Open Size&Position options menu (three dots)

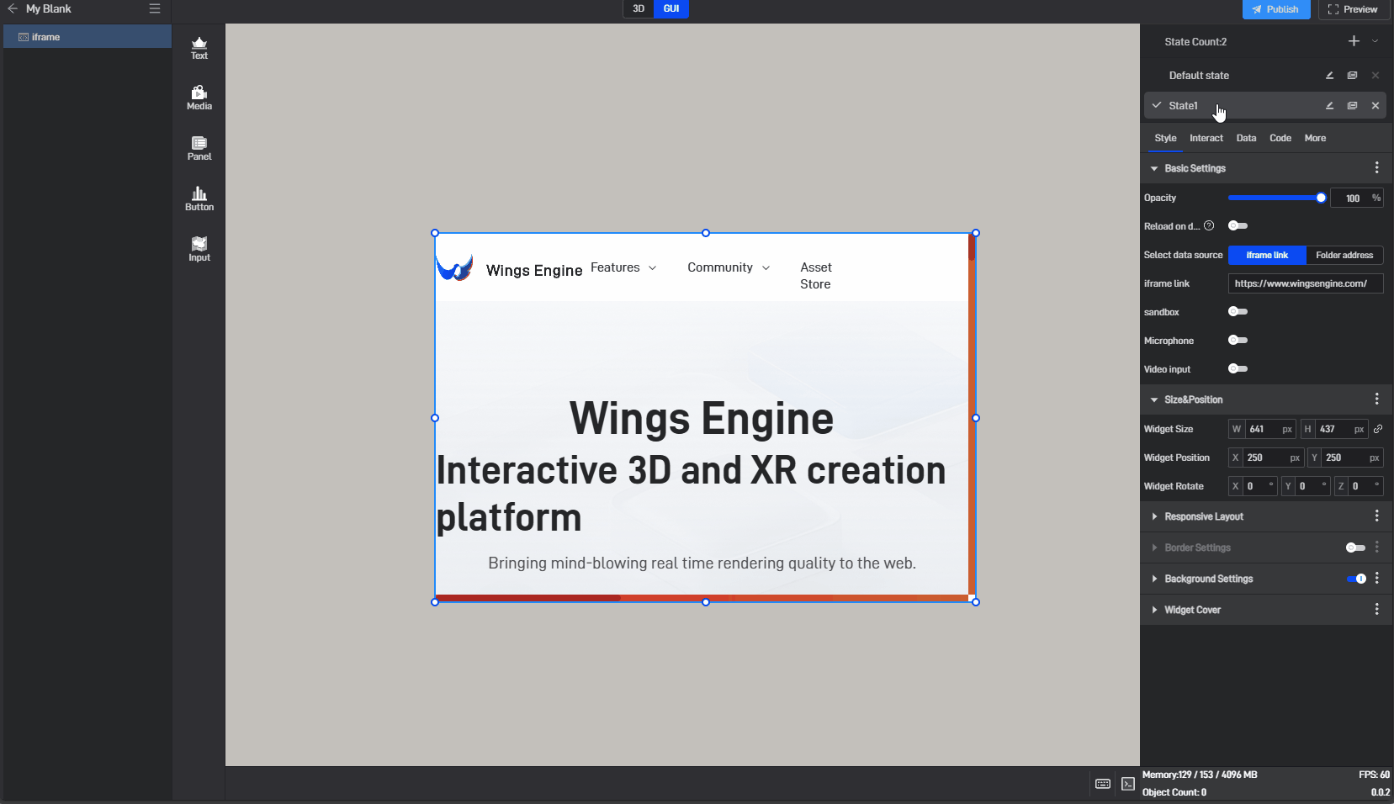click(1377, 399)
